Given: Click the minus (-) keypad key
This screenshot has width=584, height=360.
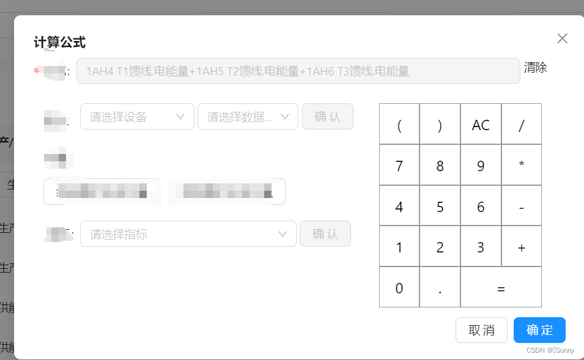Looking at the screenshot, I should (x=521, y=205).
